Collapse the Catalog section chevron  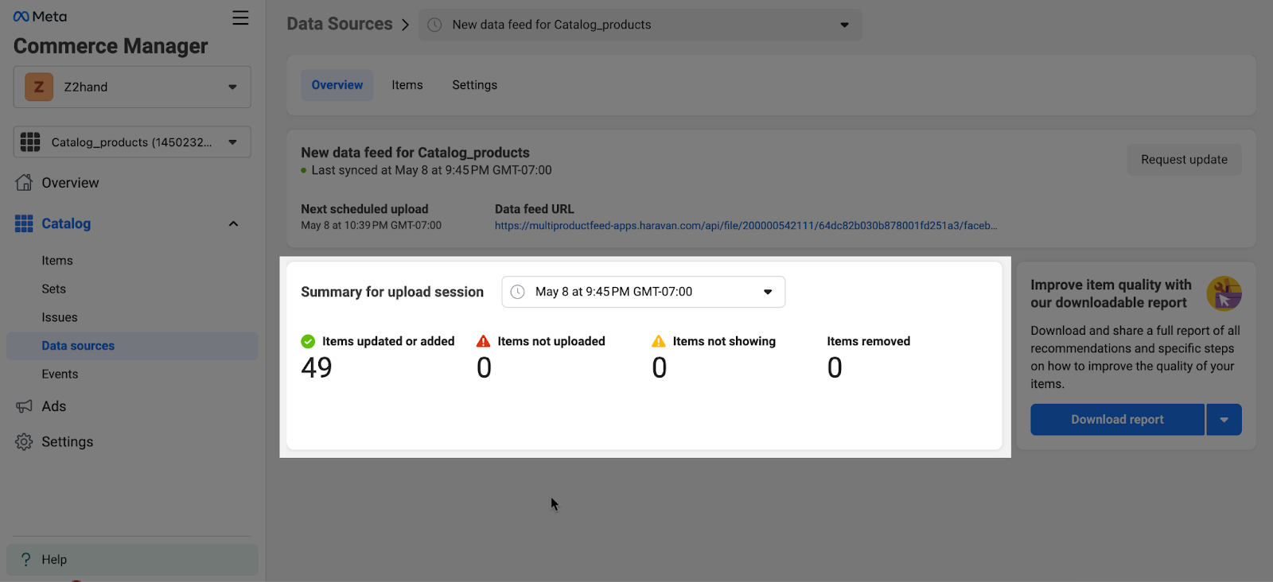tap(233, 224)
